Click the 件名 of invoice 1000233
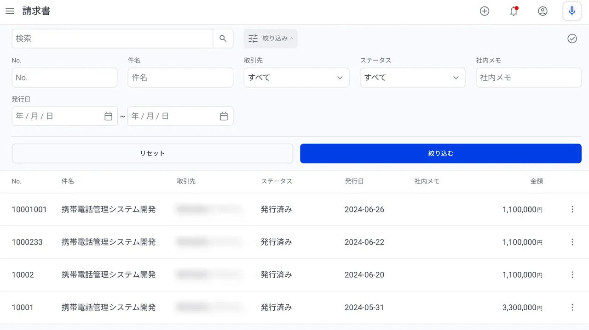This screenshot has width=589, height=330. 109,242
